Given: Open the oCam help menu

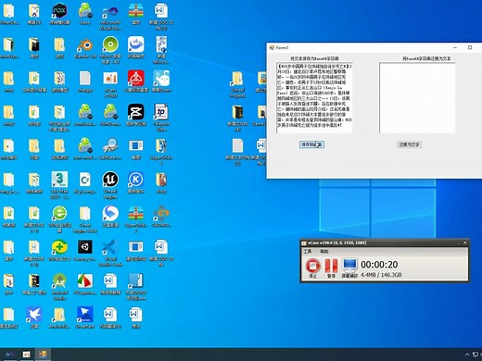Looking at the screenshot, I should point(324,251).
